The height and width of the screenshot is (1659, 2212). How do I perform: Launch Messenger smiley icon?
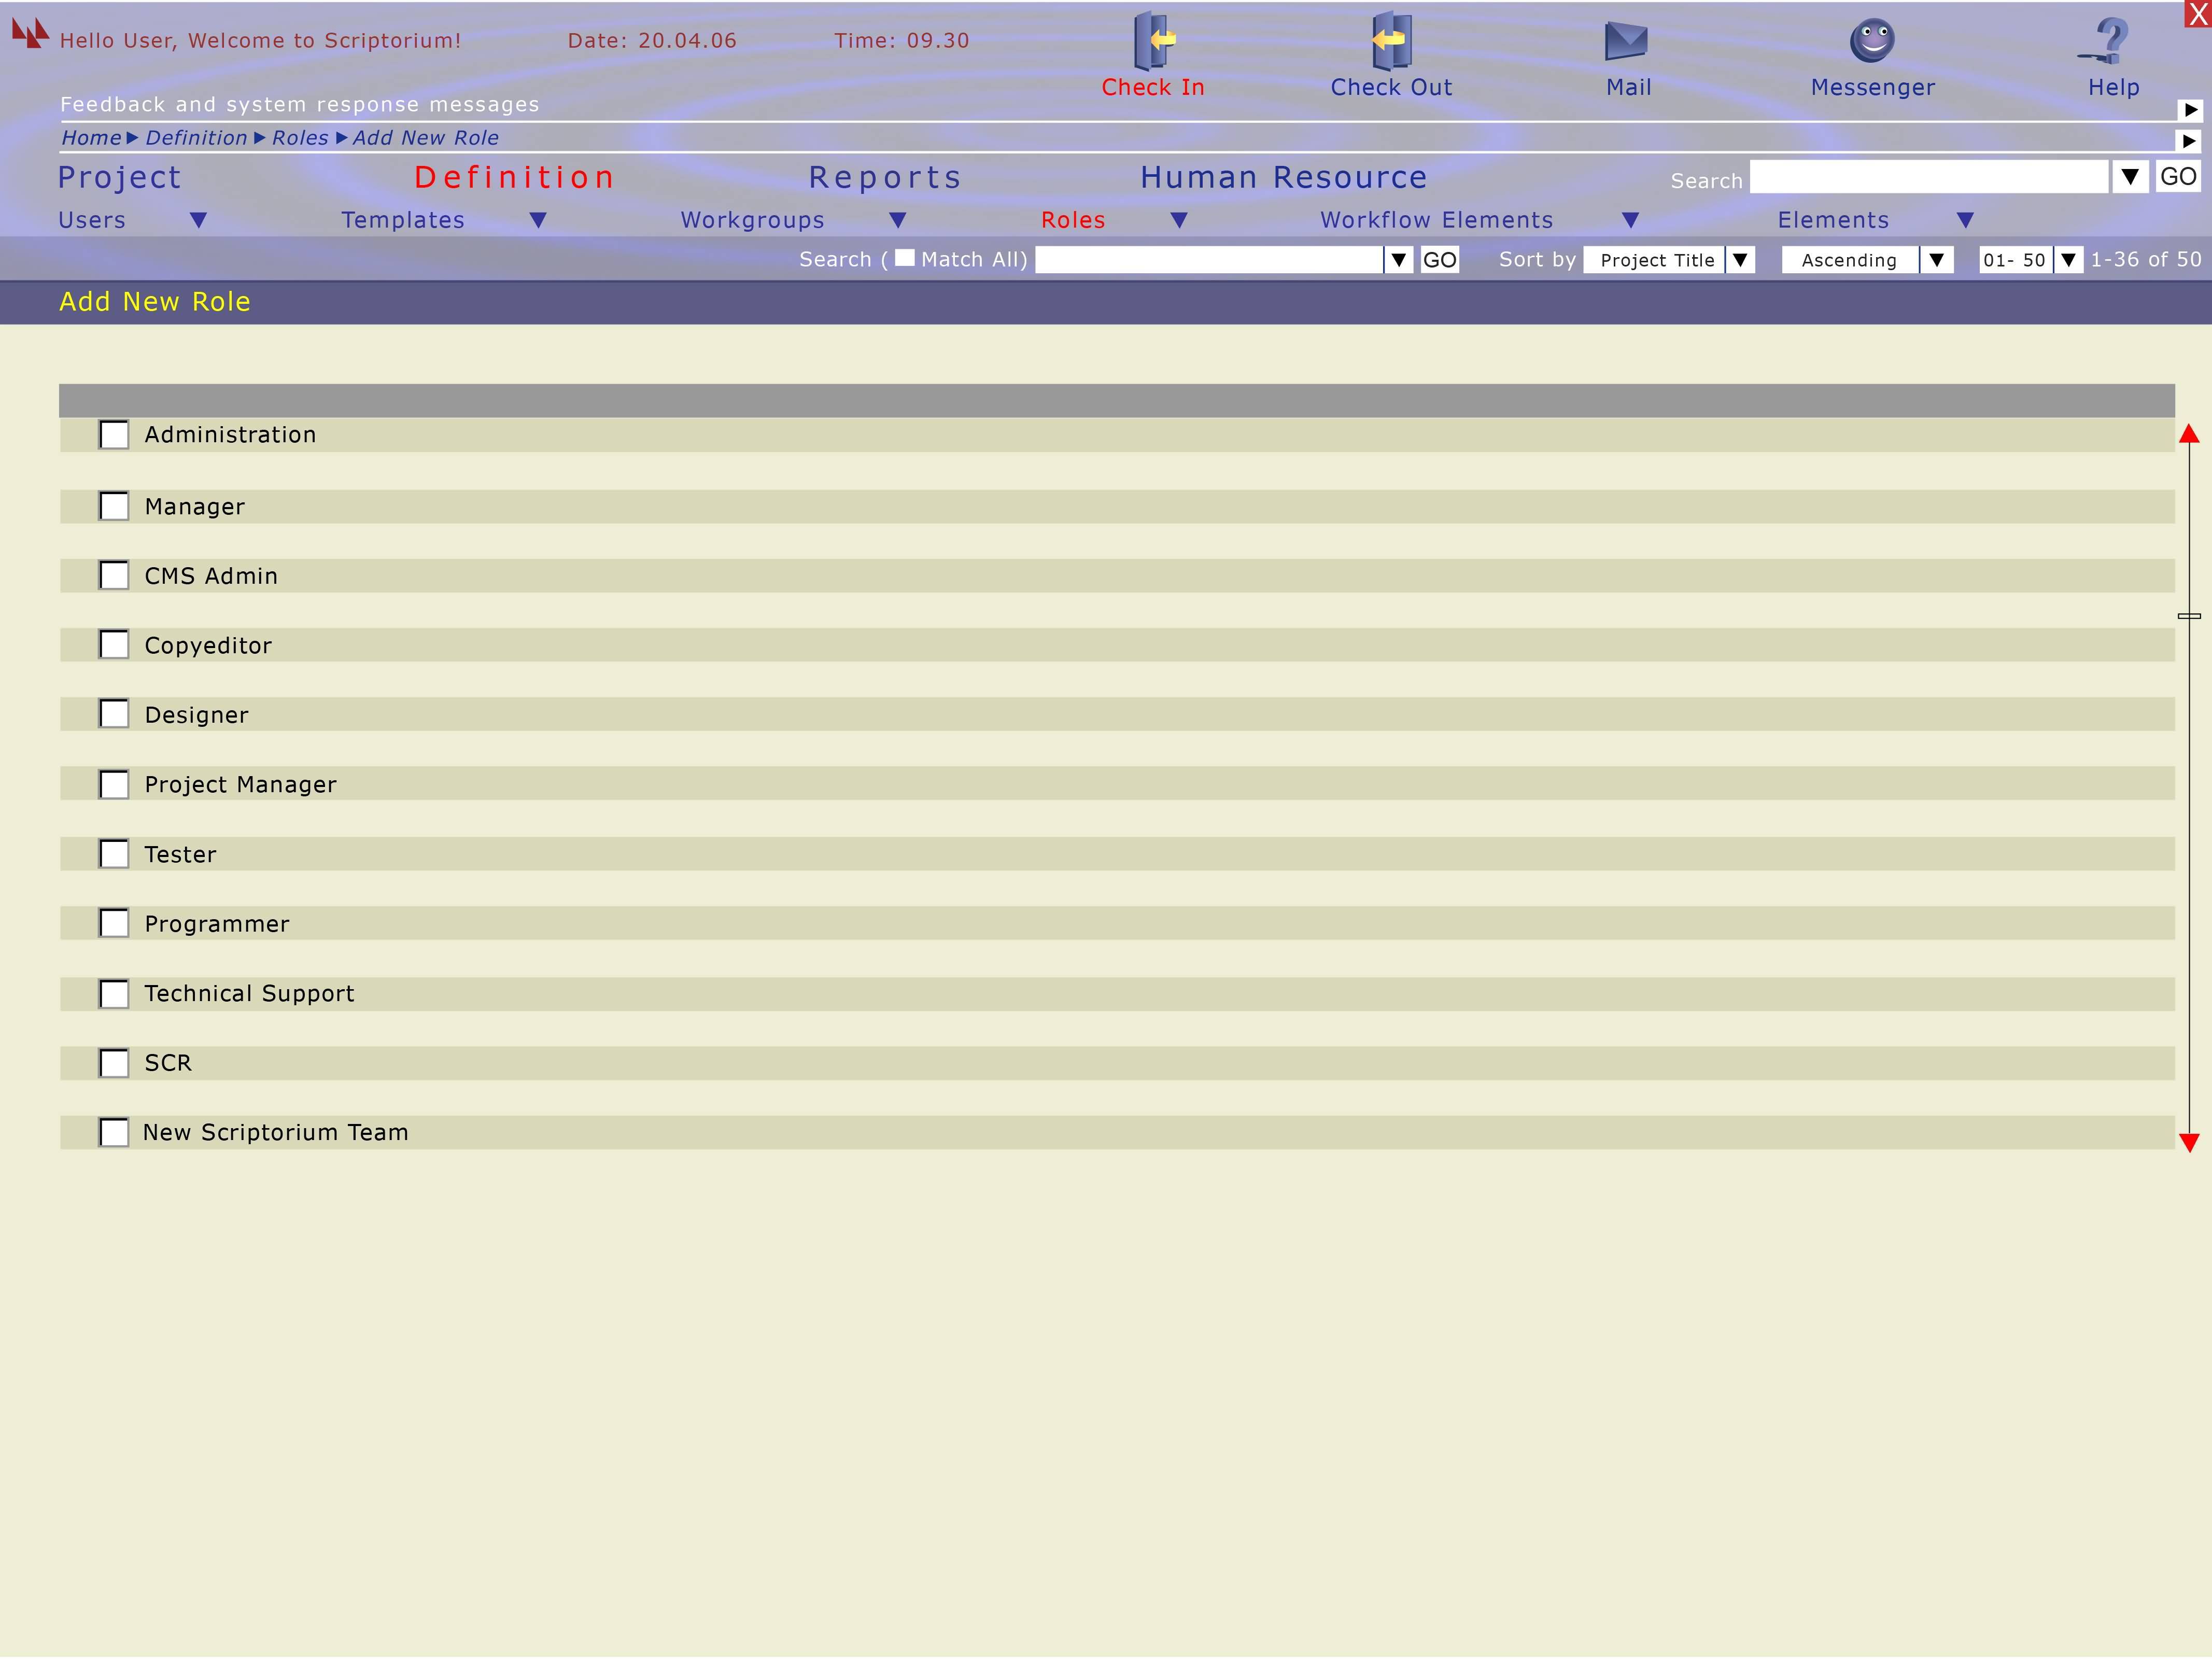(1872, 41)
